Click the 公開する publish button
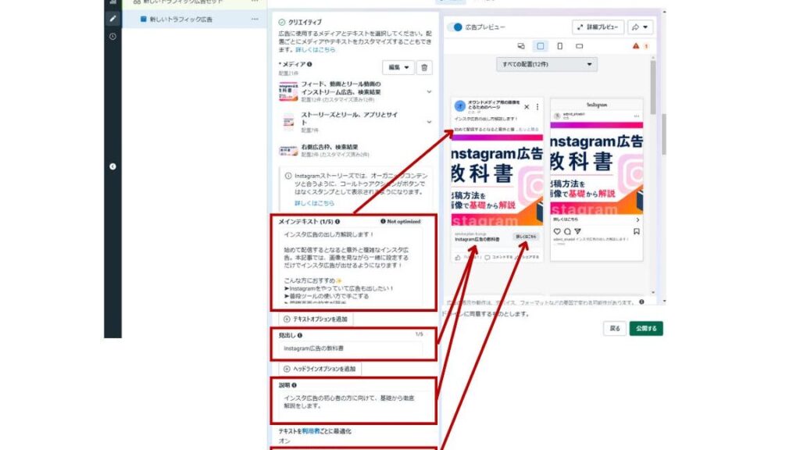800x450 pixels. [646, 329]
